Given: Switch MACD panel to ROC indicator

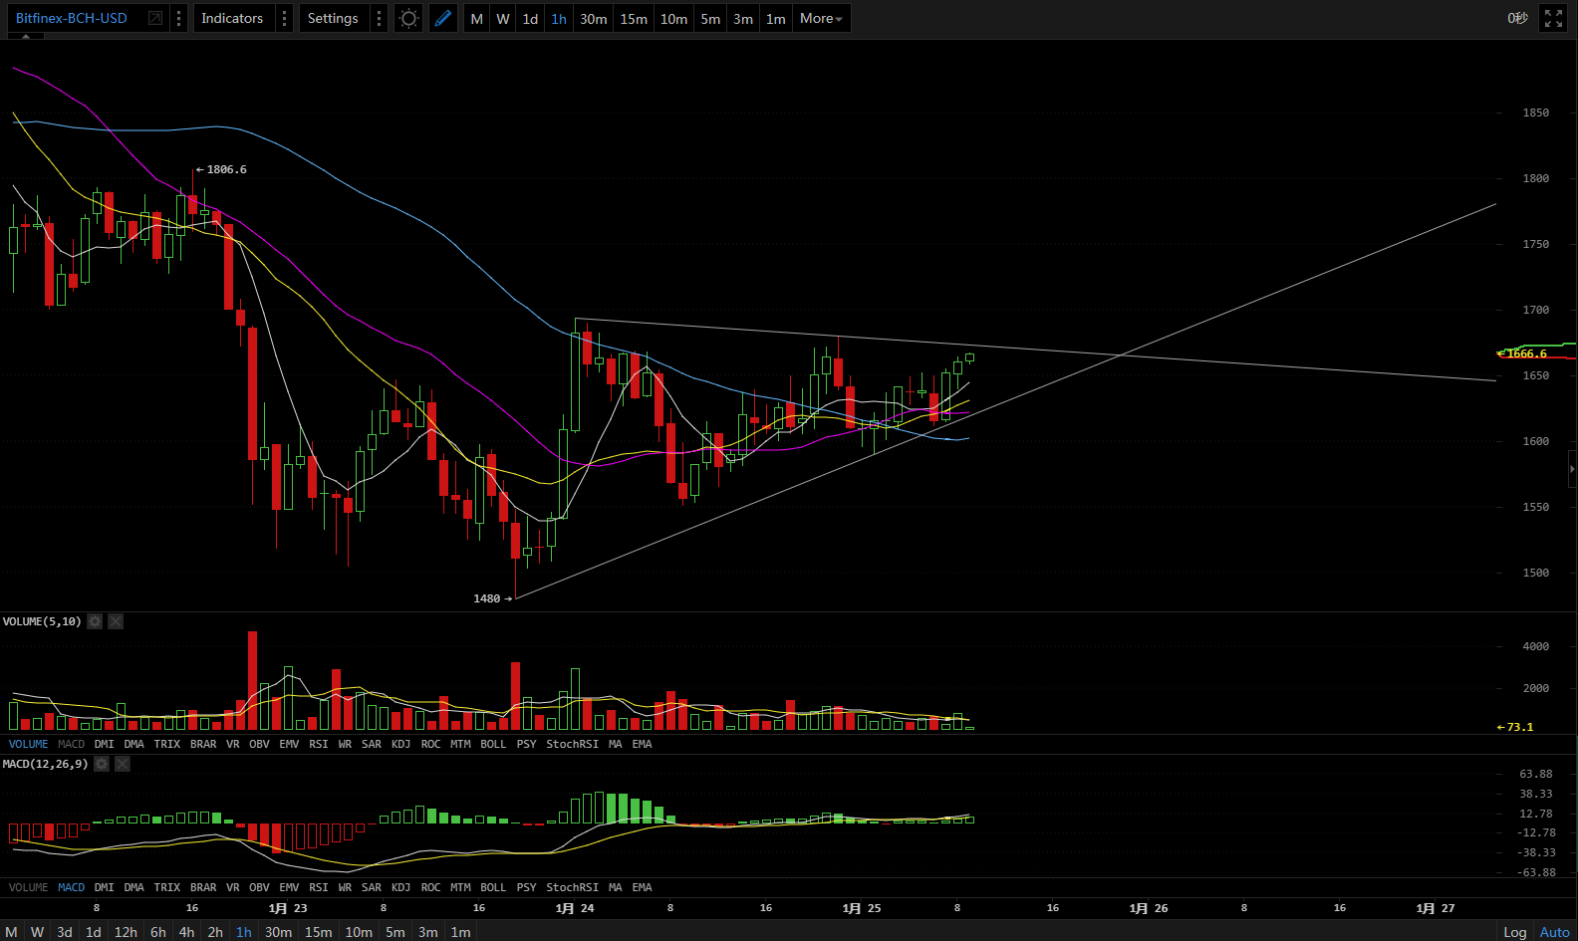Looking at the screenshot, I should 430,887.
